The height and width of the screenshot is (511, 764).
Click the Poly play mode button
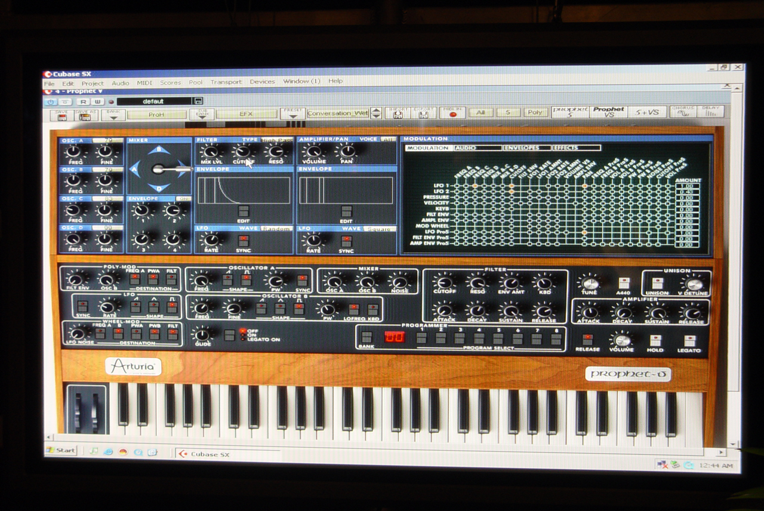pyautogui.click(x=535, y=112)
